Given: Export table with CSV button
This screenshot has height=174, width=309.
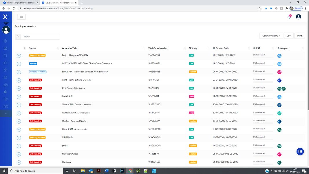Looking at the screenshot, I should tap(288, 36).
